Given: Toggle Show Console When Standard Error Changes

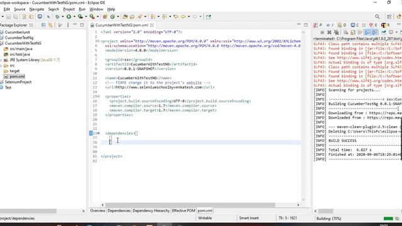Looking at the screenshot, I should 374,32.
